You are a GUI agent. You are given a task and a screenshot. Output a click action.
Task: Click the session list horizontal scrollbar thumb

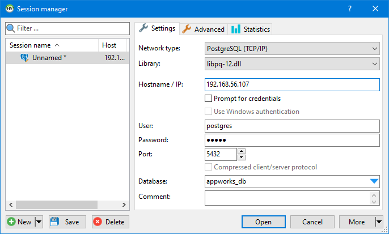click(x=57, y=205)
